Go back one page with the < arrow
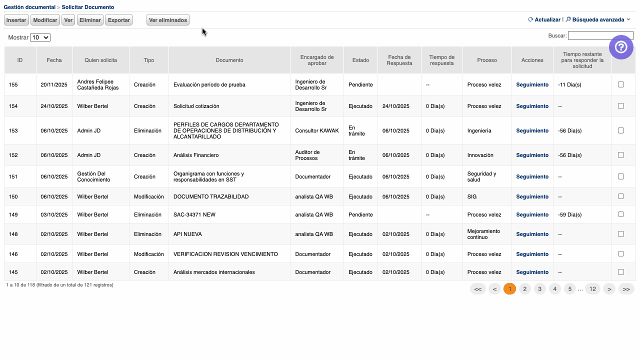The width and height of the screenshot is (640, 360). [x=494, y=289]
